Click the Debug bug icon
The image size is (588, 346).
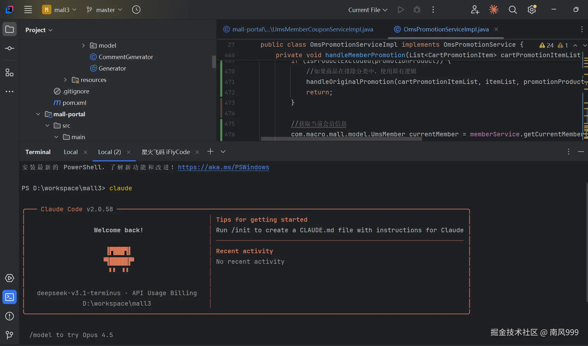[x=417, y=10]
